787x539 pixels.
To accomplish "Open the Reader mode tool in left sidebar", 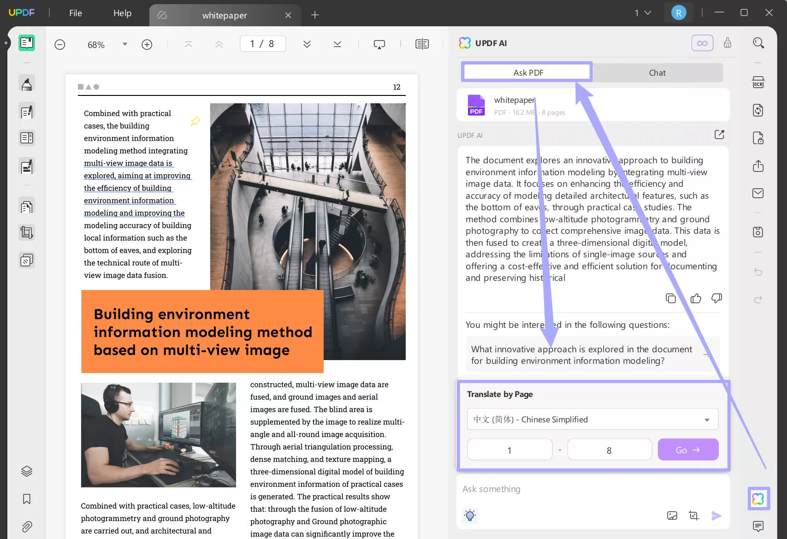I will pyautogui.click(x=27, y=43).
